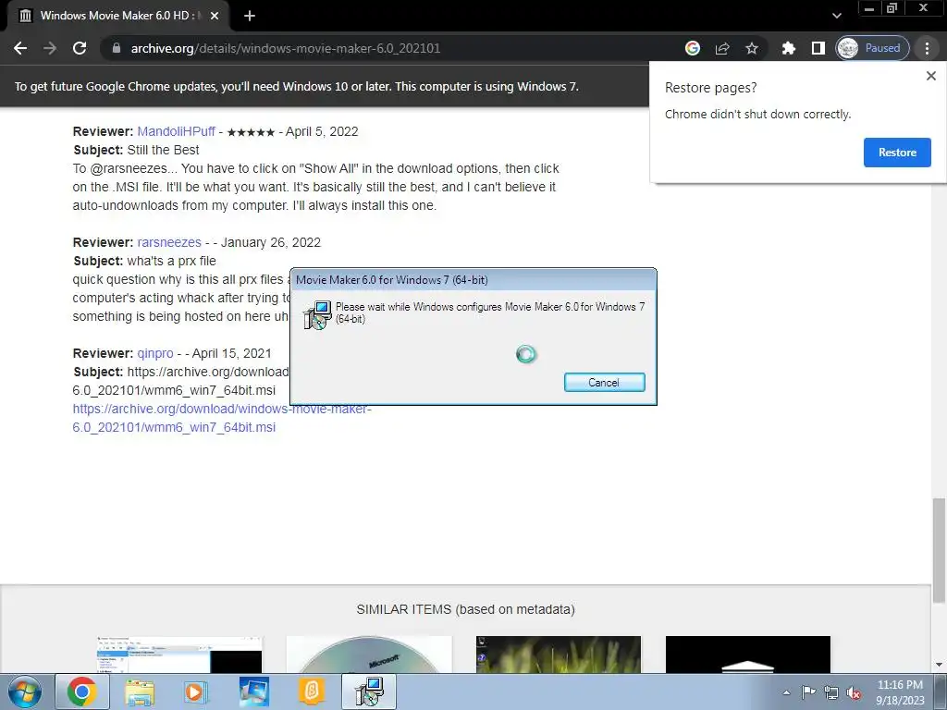Viewport: 947px width, 710px height.
Task: Click the Windows 7 update notice text
Action: point(297,86)
